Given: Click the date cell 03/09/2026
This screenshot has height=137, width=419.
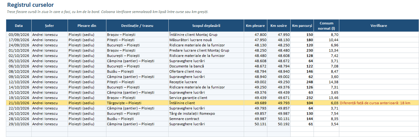Looking at the screenshot, I should [19, 35].
